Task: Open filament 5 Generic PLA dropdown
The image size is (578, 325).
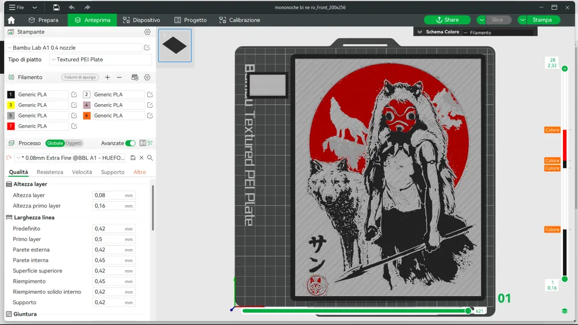Action: tap(43, 116)
